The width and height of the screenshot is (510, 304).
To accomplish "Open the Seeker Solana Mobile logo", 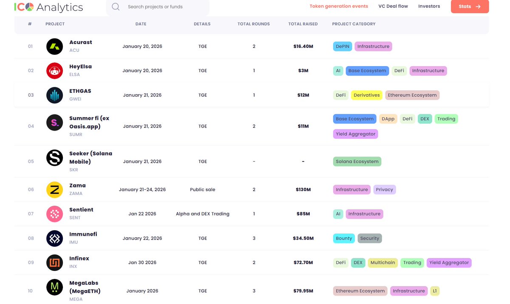I will (x=54, y=158).
